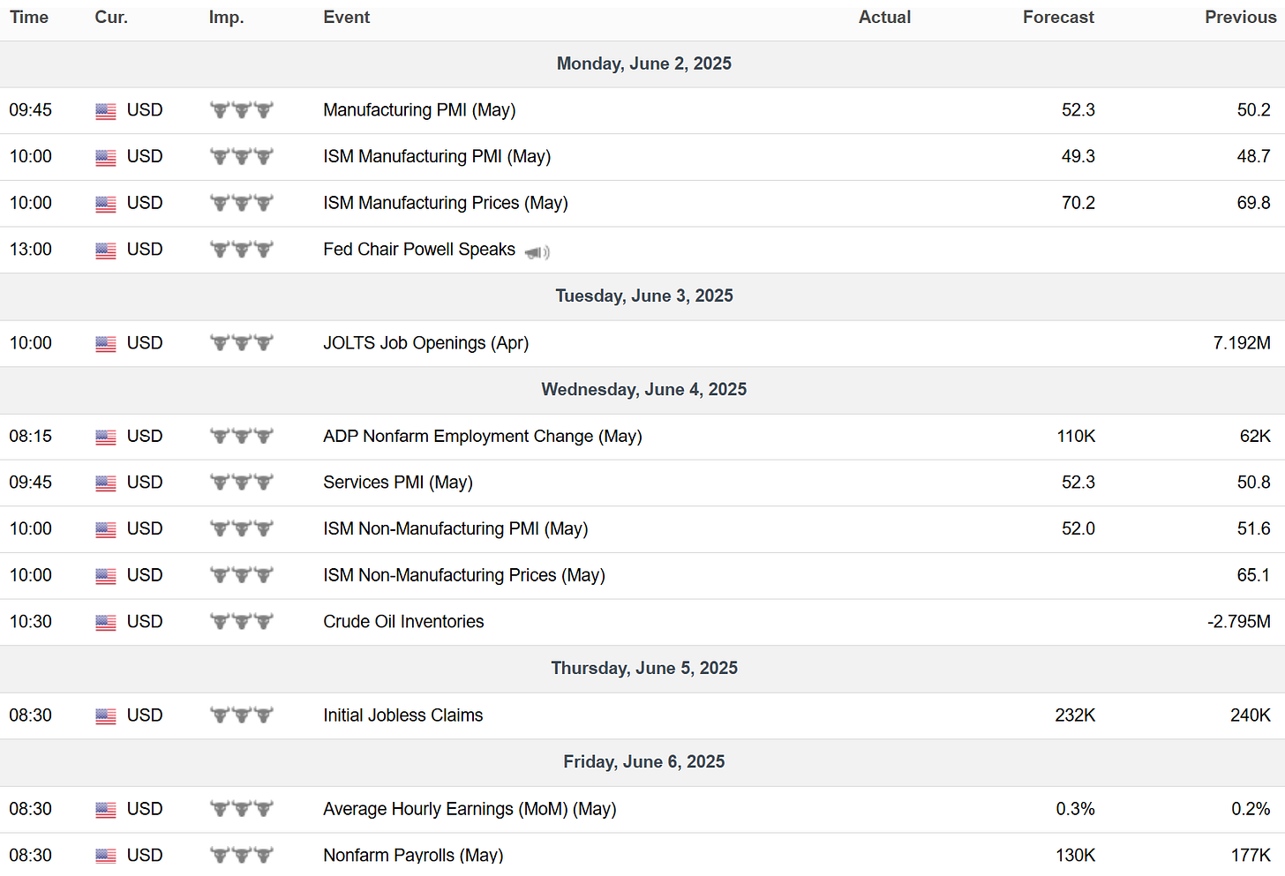Click the US flag in JOLTS Job Openings row
The image size is (1285, 876).
pos(106,344)
